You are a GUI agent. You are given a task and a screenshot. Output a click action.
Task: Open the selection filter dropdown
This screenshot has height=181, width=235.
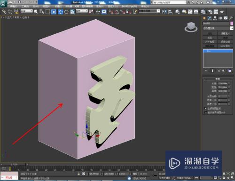(27, 11)
